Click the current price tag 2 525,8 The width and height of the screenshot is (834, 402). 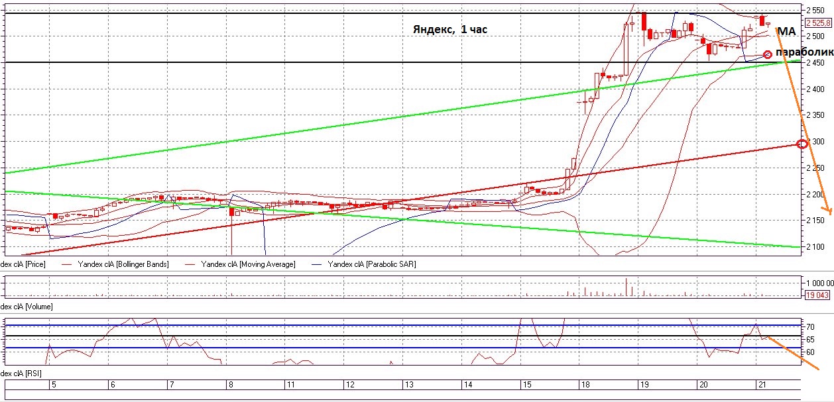pos(819,23)
